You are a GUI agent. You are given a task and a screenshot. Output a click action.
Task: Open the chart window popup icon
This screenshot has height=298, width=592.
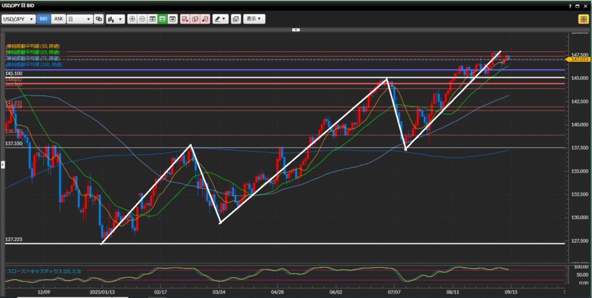[x=236, y=19]
